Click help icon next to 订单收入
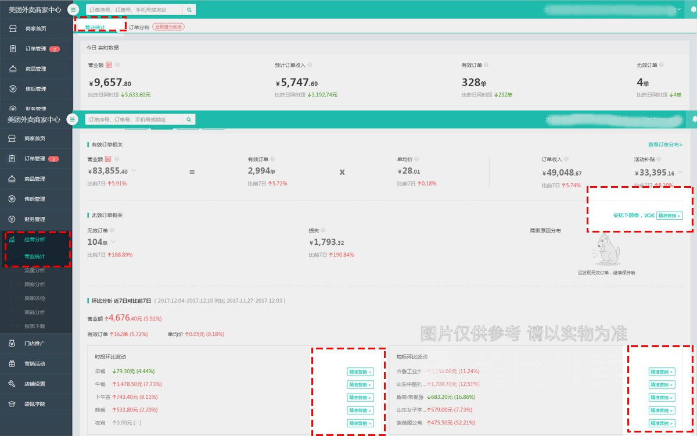This screenshot has width=697, height=436. click(566, 159)
